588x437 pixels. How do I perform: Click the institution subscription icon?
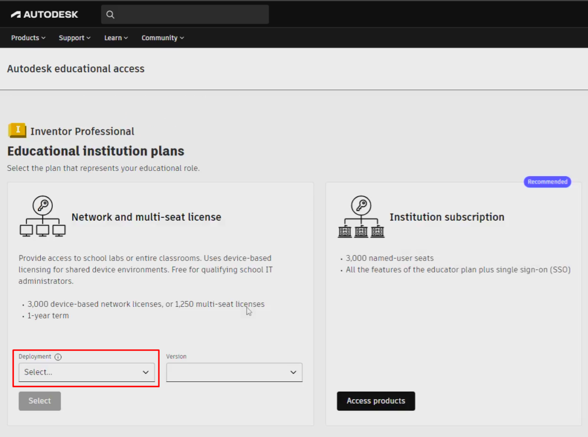click(361, 216)
